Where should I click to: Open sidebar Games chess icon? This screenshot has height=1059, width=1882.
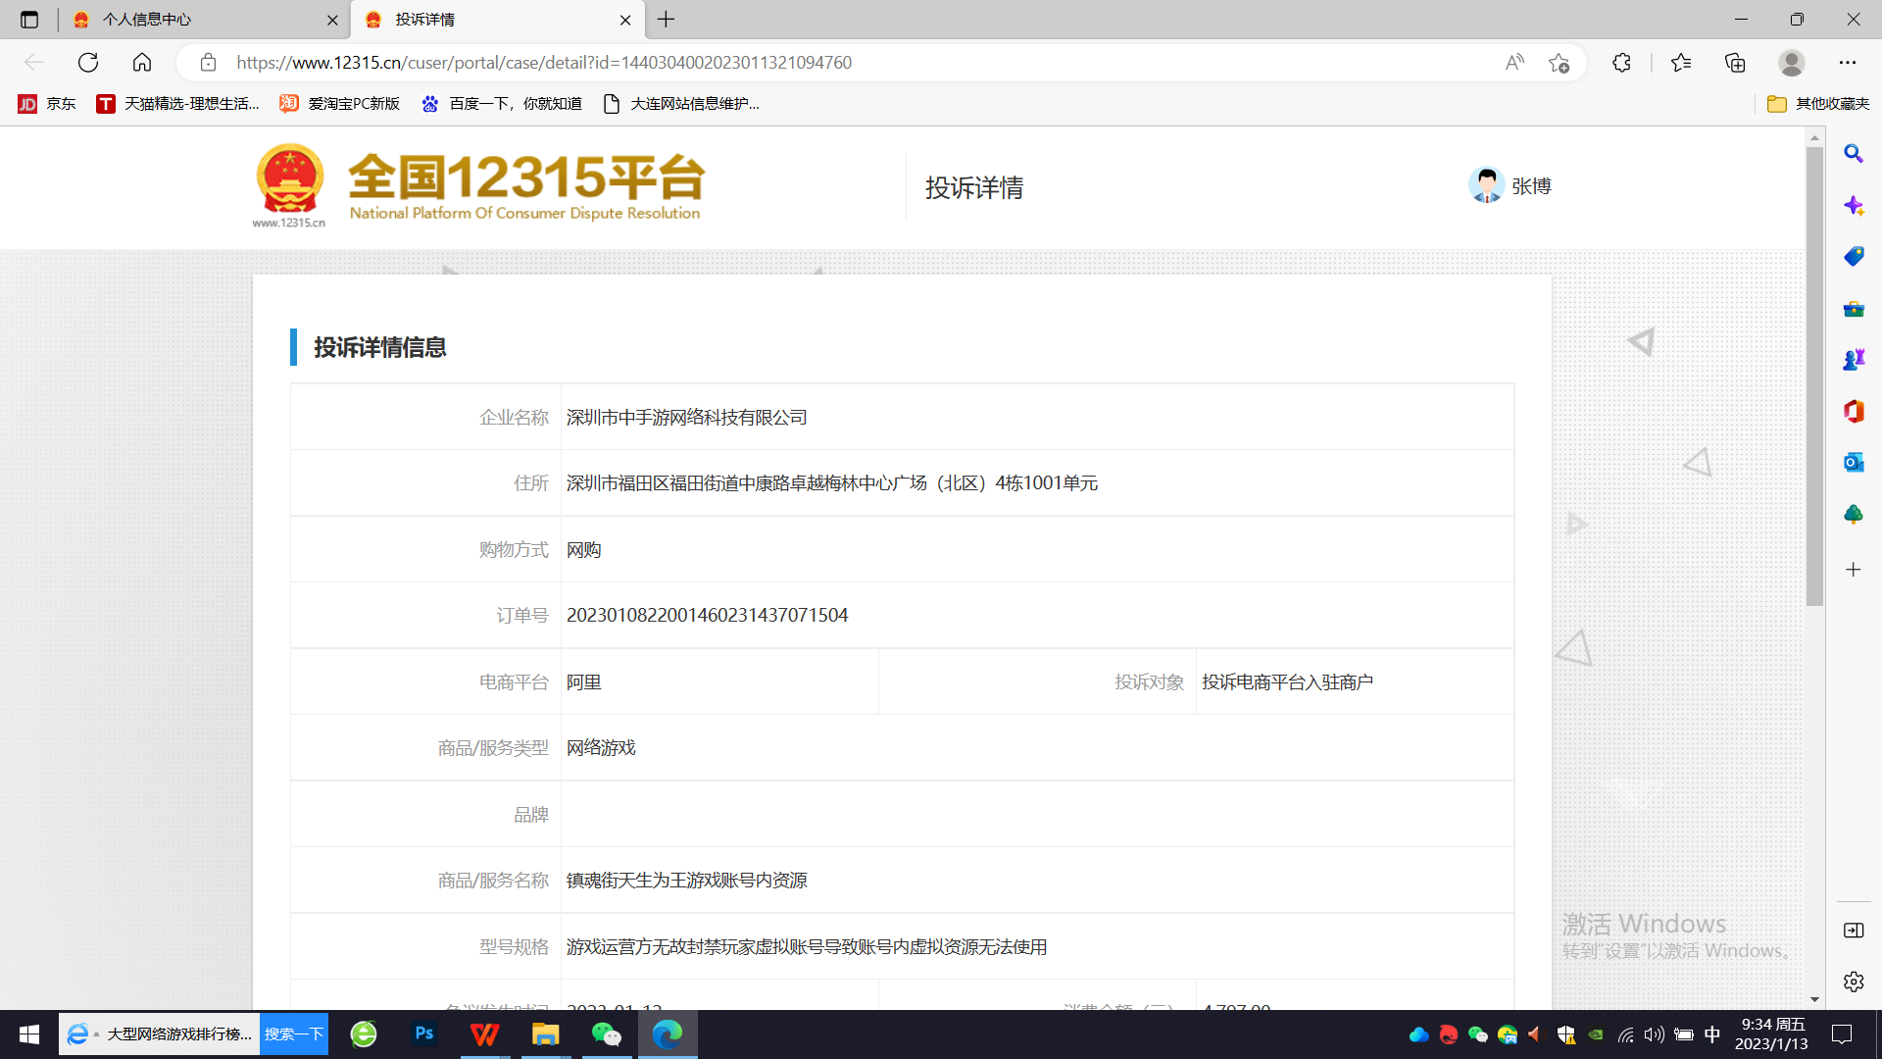coord(1854,360)
